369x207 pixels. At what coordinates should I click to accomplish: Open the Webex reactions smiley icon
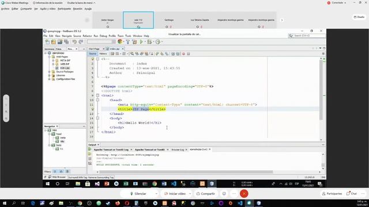coord(224,194)
